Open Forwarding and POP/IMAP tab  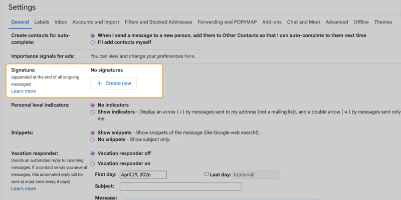pyautogui.click(x=227, y=22)
